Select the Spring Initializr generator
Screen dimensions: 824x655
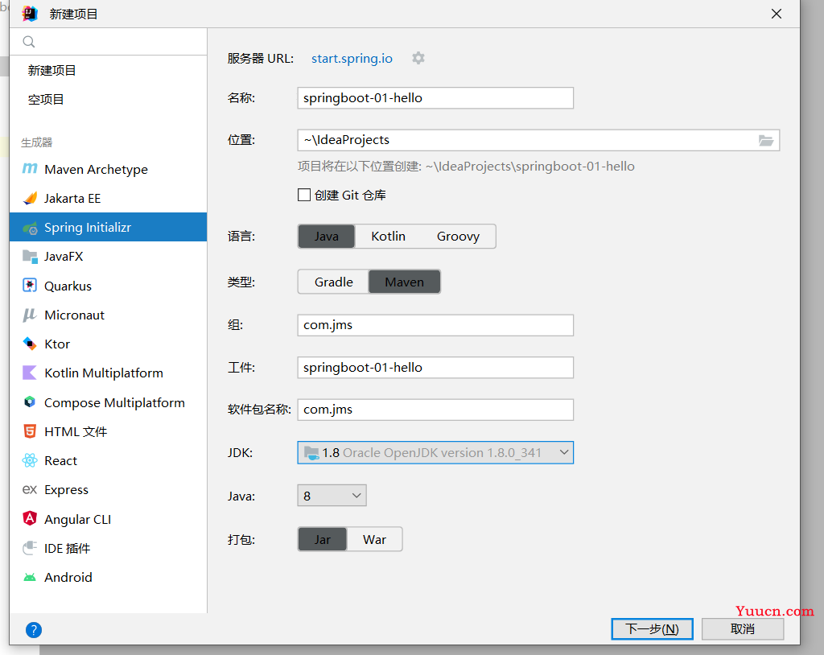(109, 227)
